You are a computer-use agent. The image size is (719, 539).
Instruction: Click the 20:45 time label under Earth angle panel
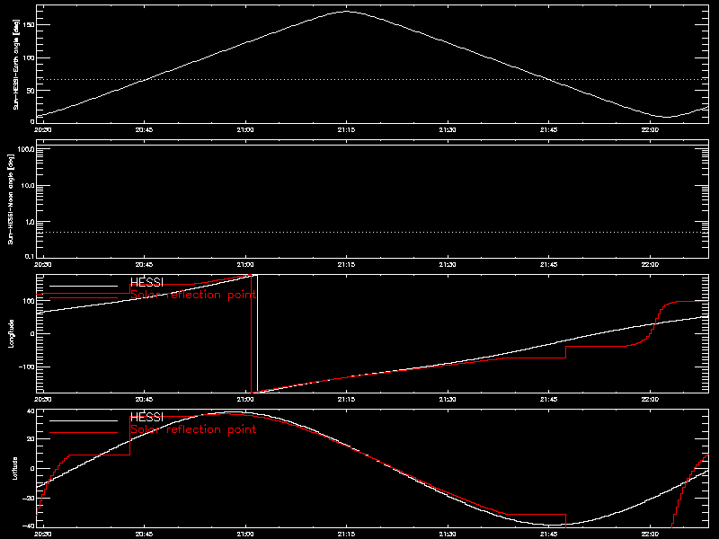(x=144, y=129)
